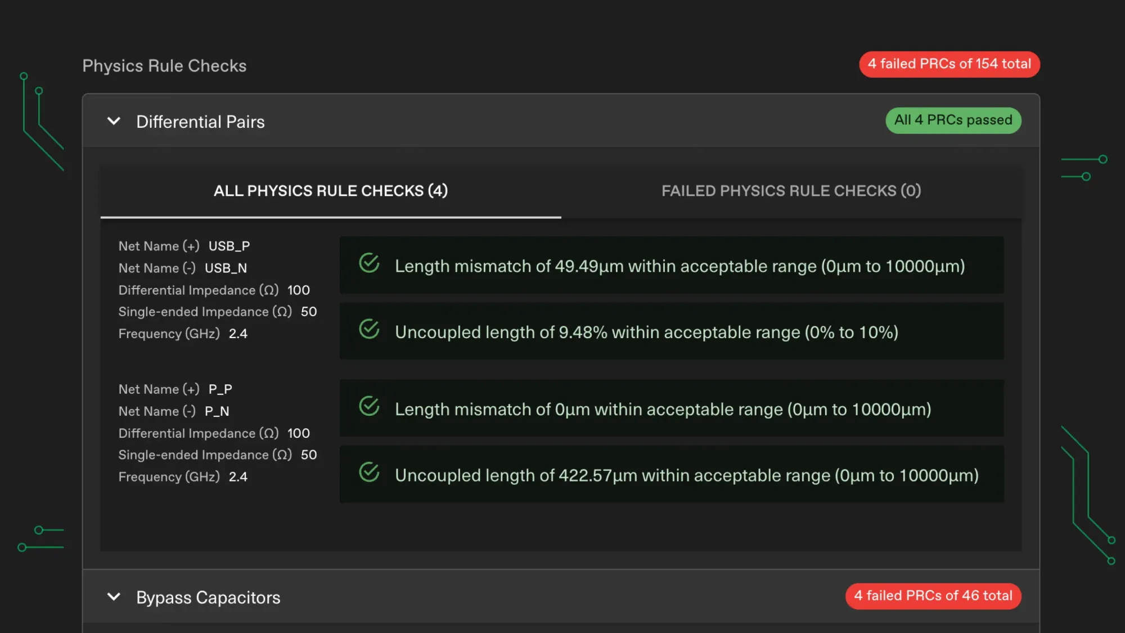Image resolution: width=1125 pixels, height=633 pixels.
Task: Click the 0µm length mismatch check icon
Action: (369, 406)
